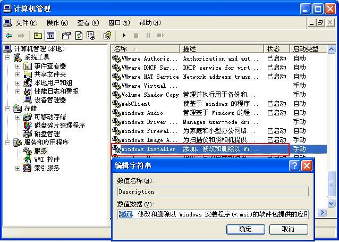Image resolution: width=339 pixels, height=242 pixels.
Task: Select the Windows Firewal... service row
Action: tap(219, 131)
